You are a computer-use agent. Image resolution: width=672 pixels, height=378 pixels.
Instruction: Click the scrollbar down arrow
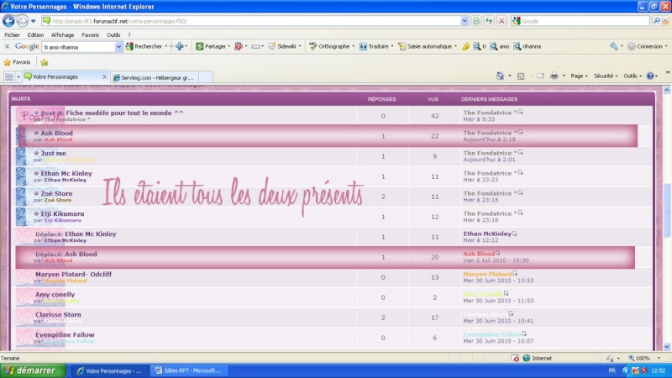click(x=666, y=347)
